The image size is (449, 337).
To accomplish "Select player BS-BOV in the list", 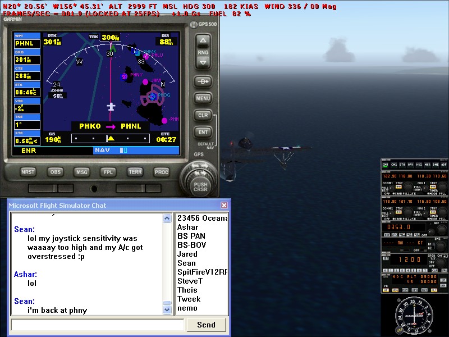I will point(191,245).
